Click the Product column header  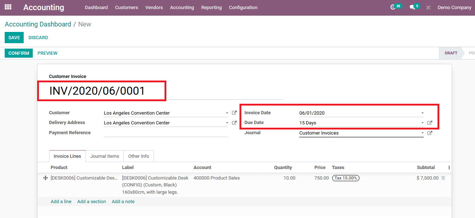[59, 168]
